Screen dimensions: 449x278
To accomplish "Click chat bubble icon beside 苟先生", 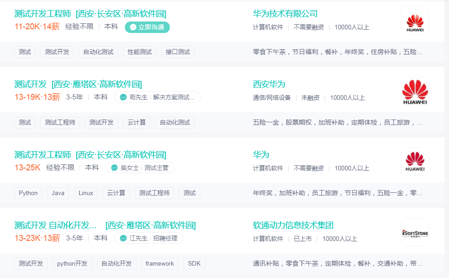I will (x=123, y=98).
